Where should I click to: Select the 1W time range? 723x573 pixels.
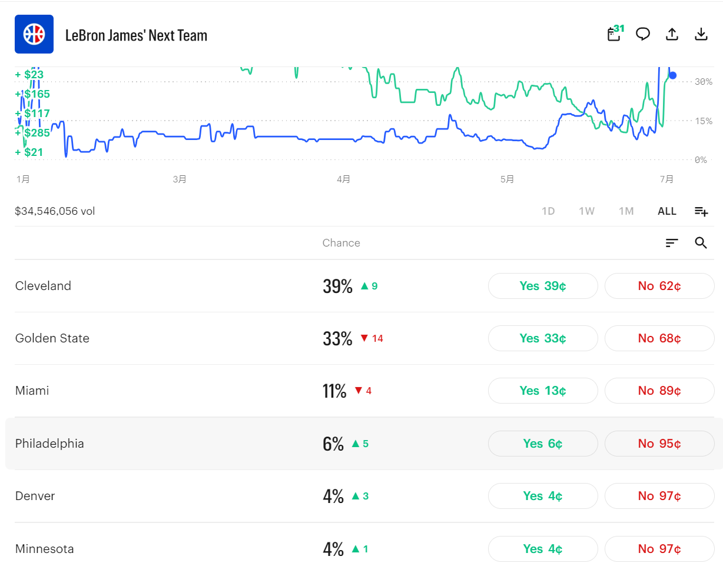(x=586, y=211)
